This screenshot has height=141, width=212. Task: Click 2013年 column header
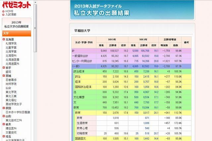pyautogui.click(x=143, y=39)
